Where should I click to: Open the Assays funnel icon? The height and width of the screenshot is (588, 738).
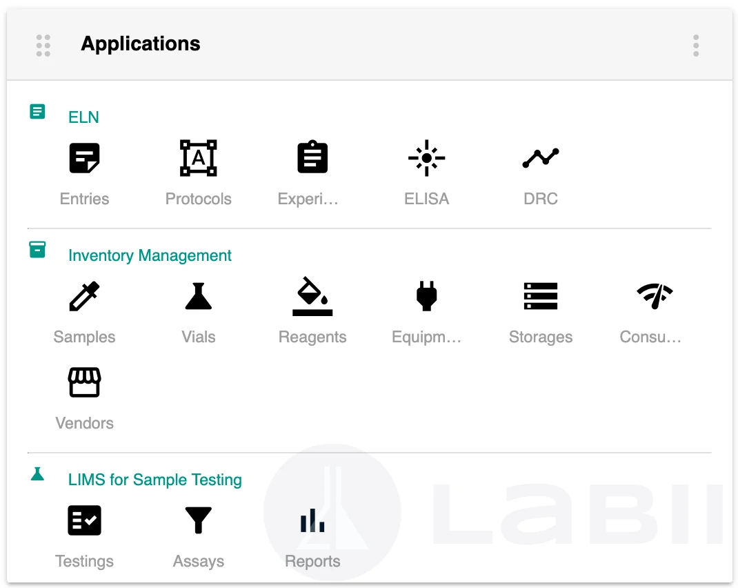coord(199,520)
